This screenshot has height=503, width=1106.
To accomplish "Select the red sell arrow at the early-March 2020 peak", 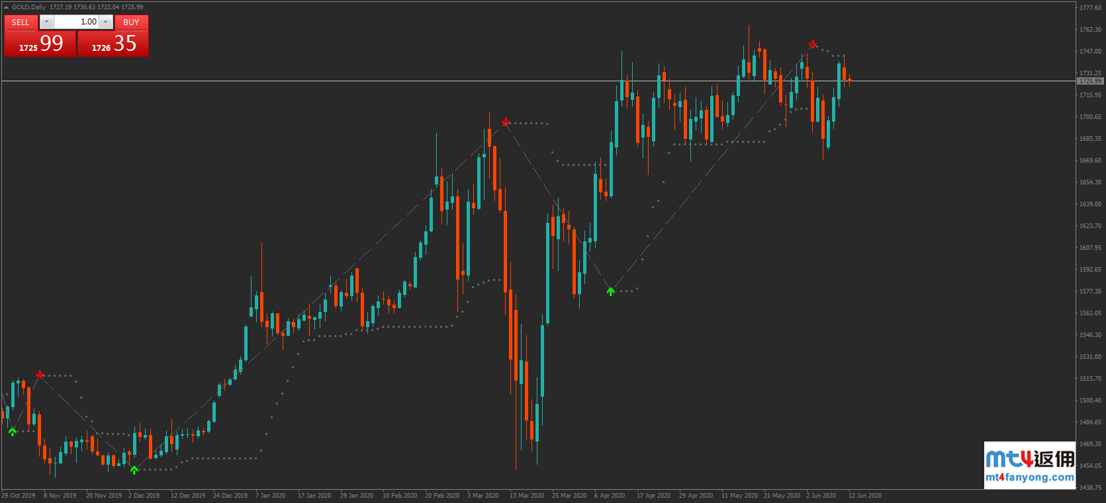I will click(x=506, y=122).
